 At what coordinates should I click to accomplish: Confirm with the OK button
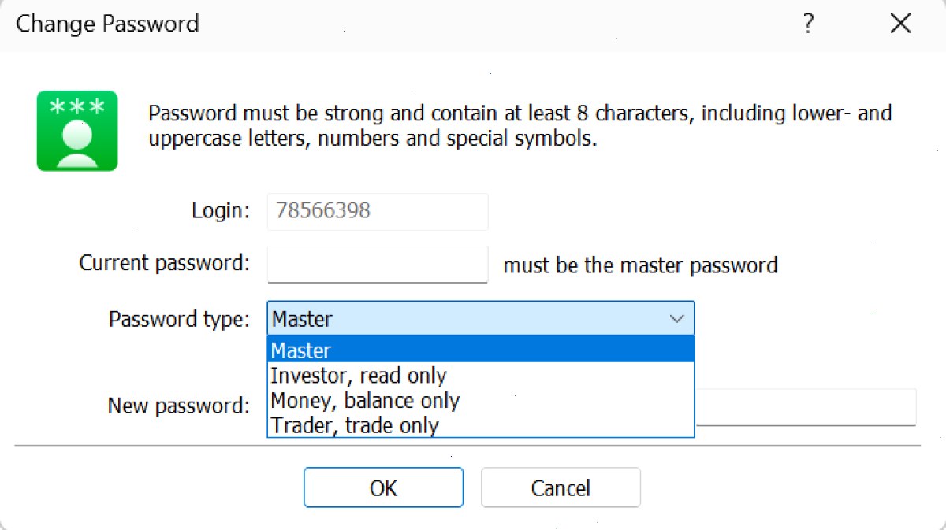pyautogui.click(x=384, y=487)
